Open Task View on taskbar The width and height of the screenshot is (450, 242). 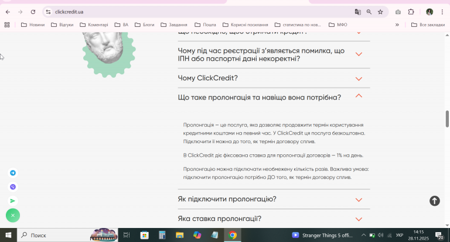click(127, 235)
